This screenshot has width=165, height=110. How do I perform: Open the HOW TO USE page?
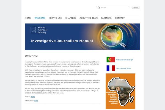click(x=55, y=18)
